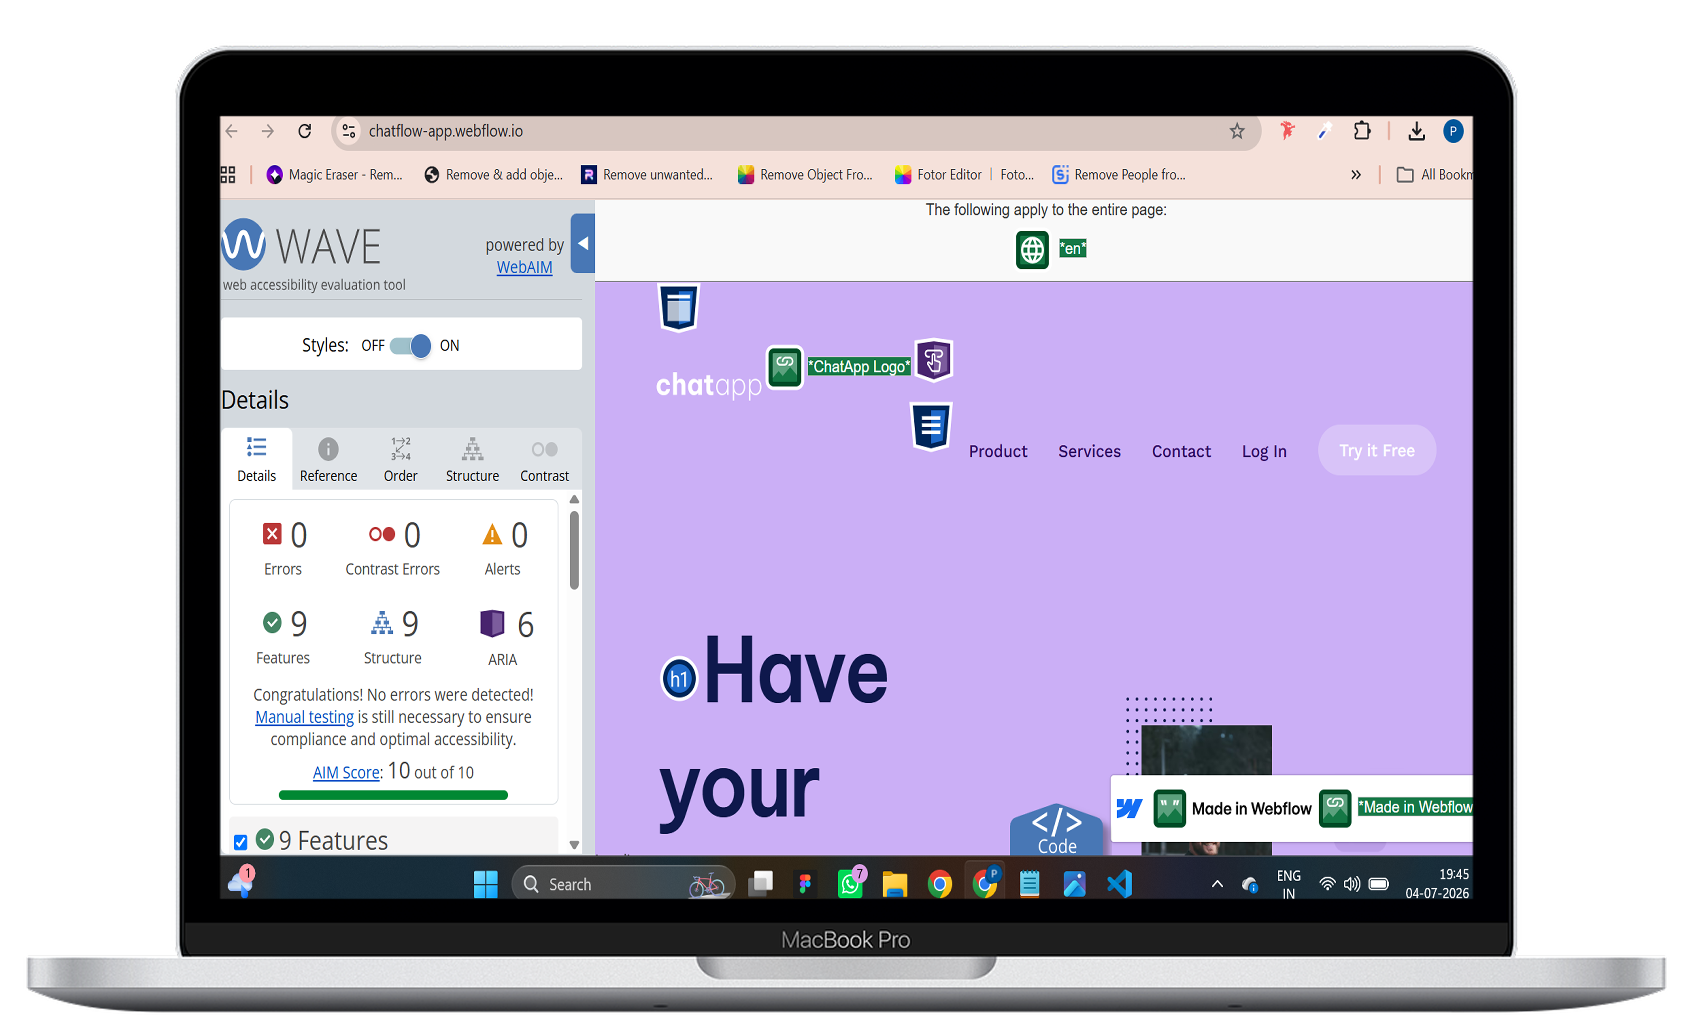Click the Try it Free button
Image resolution: width=1693 pixels, height=1015 pixels.
coord(1376,450)
